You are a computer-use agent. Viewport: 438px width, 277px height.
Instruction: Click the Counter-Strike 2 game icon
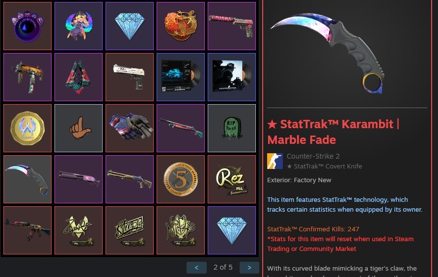point(275,161)
